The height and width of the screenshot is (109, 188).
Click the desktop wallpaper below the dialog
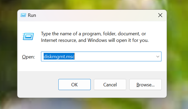point(92,103)
